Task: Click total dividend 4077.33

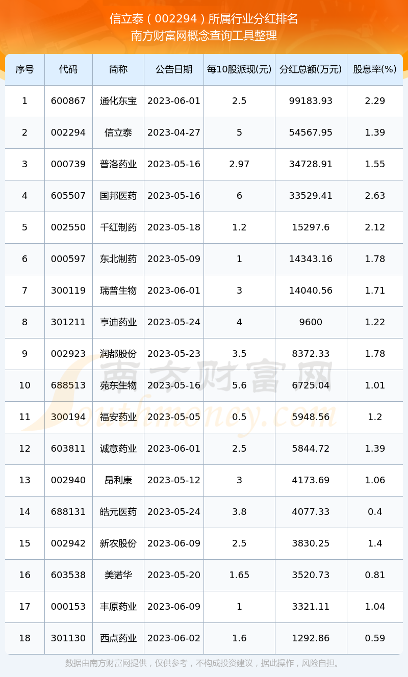Action: pyautogui.click(x=311, y=512)
